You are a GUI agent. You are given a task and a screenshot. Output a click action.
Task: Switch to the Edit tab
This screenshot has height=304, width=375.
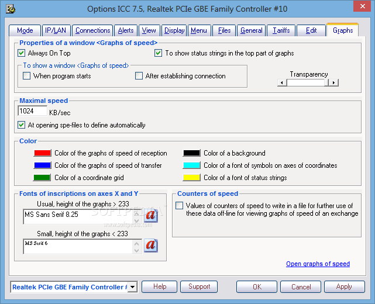pos(311,30)
